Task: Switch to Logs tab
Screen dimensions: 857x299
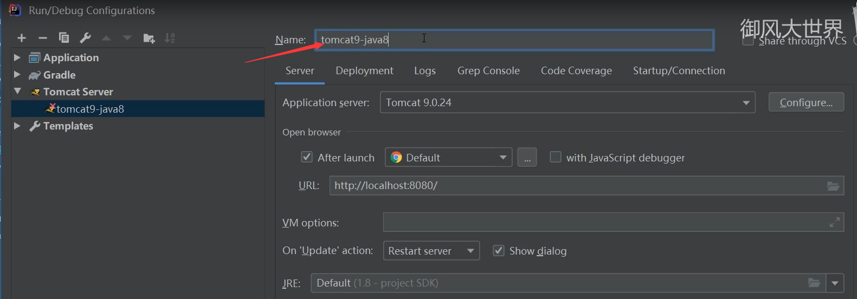Action: [x=425, y=70]
